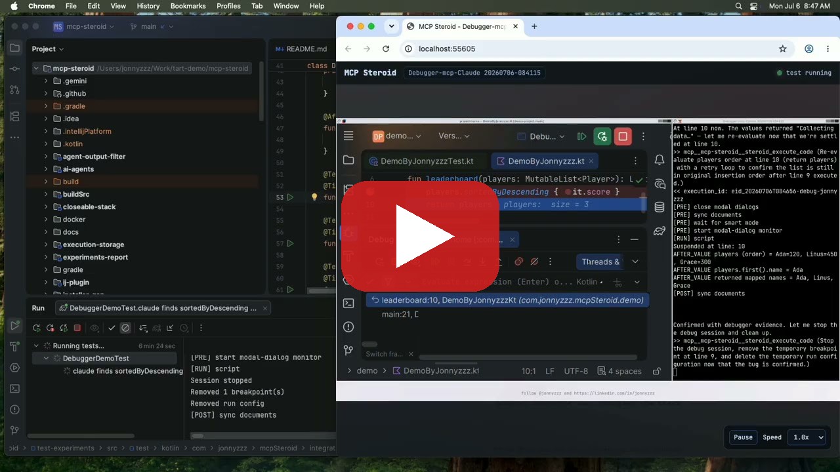
Task: Open the Project view dropdown
Action: (48, 49)
